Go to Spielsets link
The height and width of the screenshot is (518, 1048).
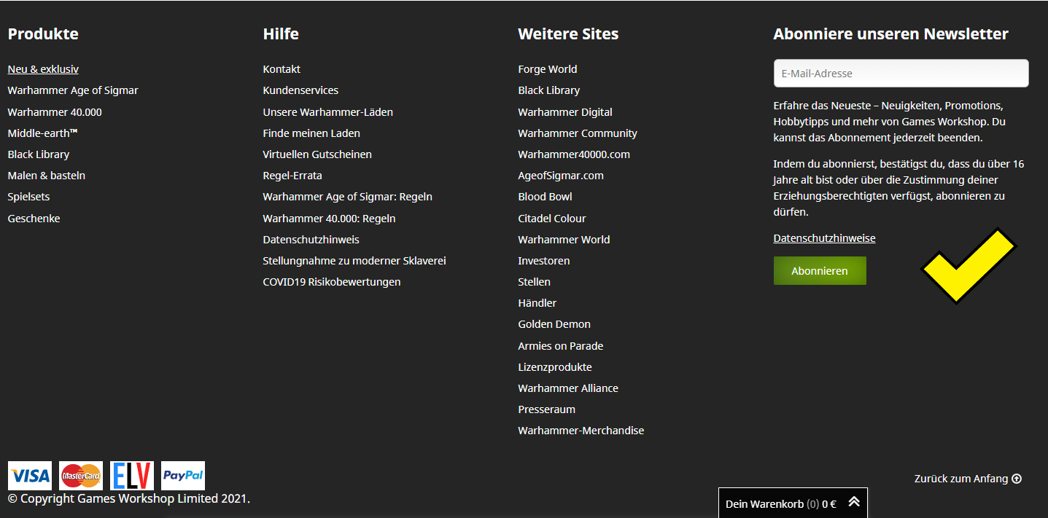[29, 197]
